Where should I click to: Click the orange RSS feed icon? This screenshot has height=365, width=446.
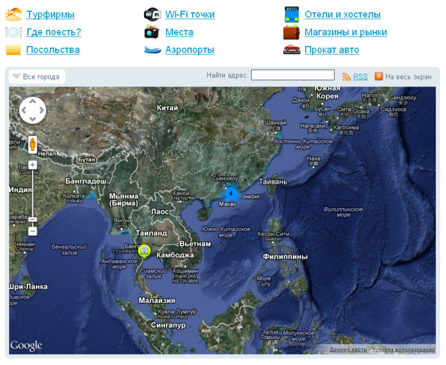pos(347,77)
